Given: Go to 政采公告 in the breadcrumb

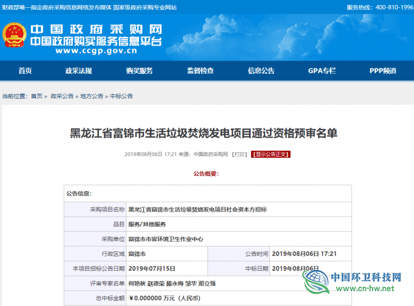Looking at the screenshot, I should [x=62, y=96].
